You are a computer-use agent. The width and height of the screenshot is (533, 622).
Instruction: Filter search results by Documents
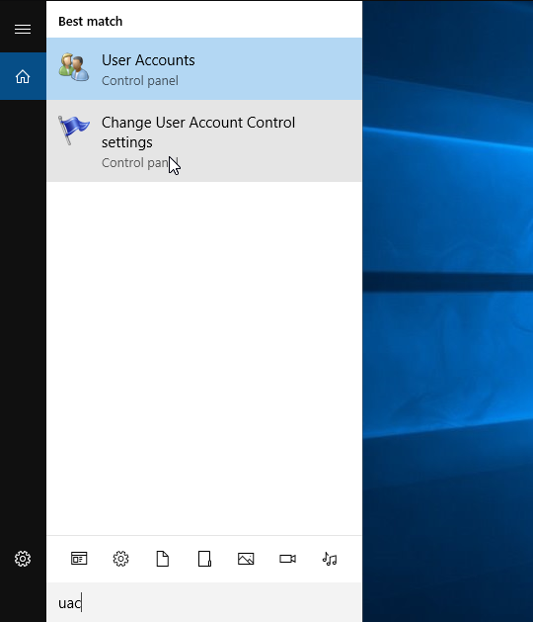[x=162, y=559]
